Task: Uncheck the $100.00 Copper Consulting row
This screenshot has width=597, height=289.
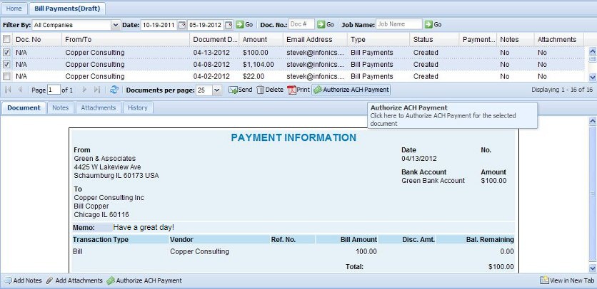Action: click(6, 53)
